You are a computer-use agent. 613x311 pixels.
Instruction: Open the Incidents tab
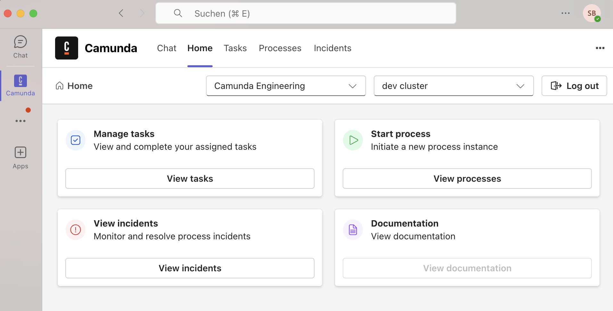[x=332, y=48]
